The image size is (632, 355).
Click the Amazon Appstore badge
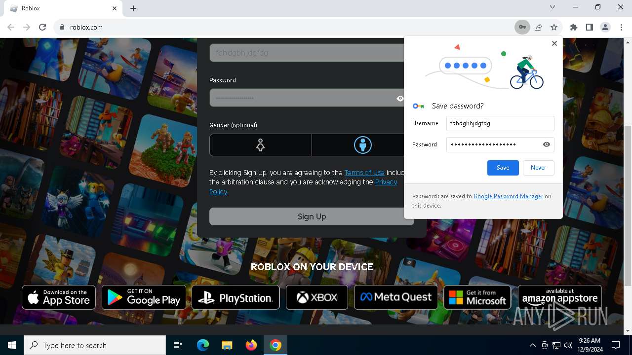point(560,297)
